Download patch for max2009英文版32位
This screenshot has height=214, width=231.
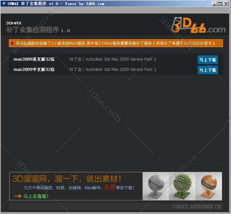click(207, 60)
